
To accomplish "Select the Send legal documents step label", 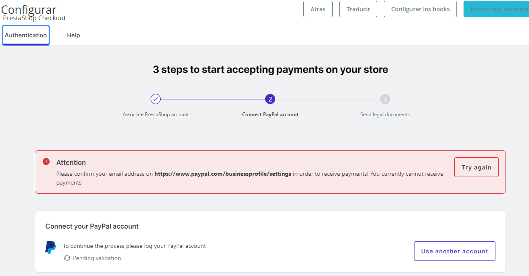I will point(385,115).
